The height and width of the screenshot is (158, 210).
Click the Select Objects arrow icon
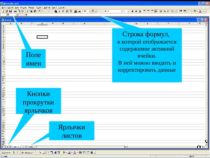tap(14, 152)
